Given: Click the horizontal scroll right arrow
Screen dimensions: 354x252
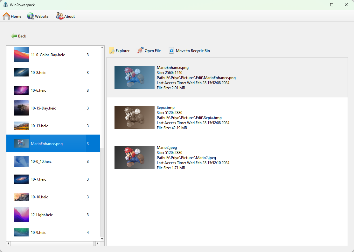Looking at the screenshot, I should tap(98, 243).
